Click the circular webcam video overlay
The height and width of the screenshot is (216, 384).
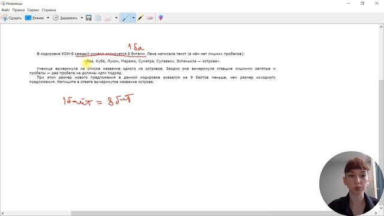pos(352,183)
